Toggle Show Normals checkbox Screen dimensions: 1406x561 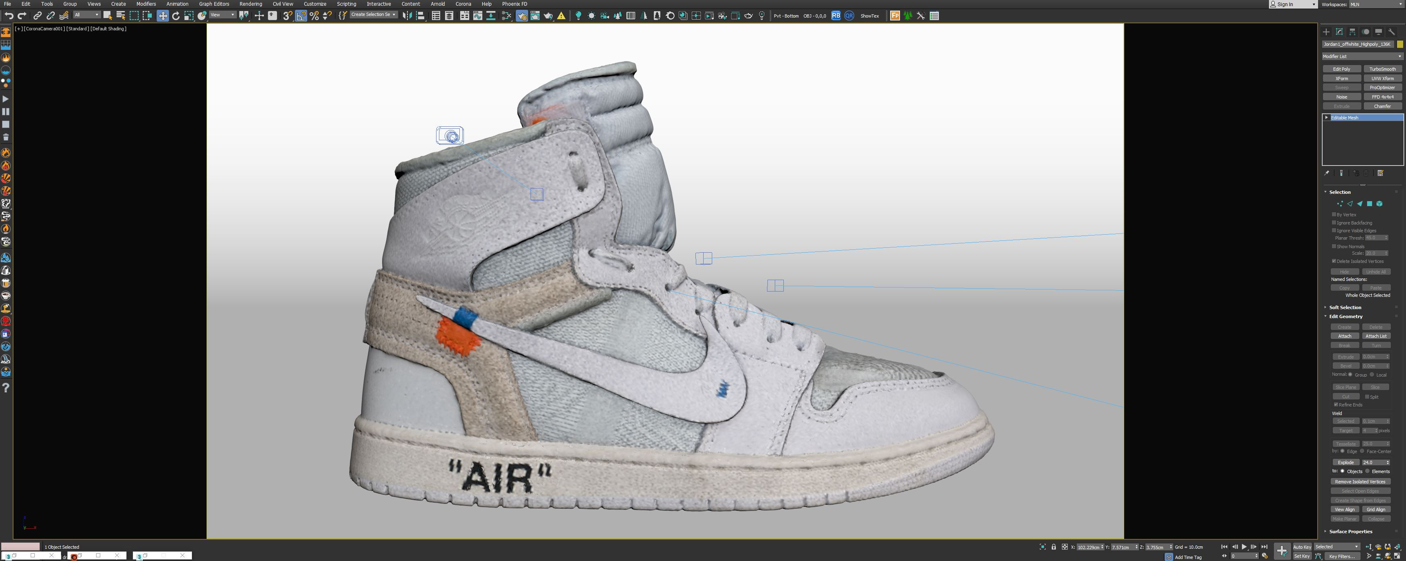1334,246
